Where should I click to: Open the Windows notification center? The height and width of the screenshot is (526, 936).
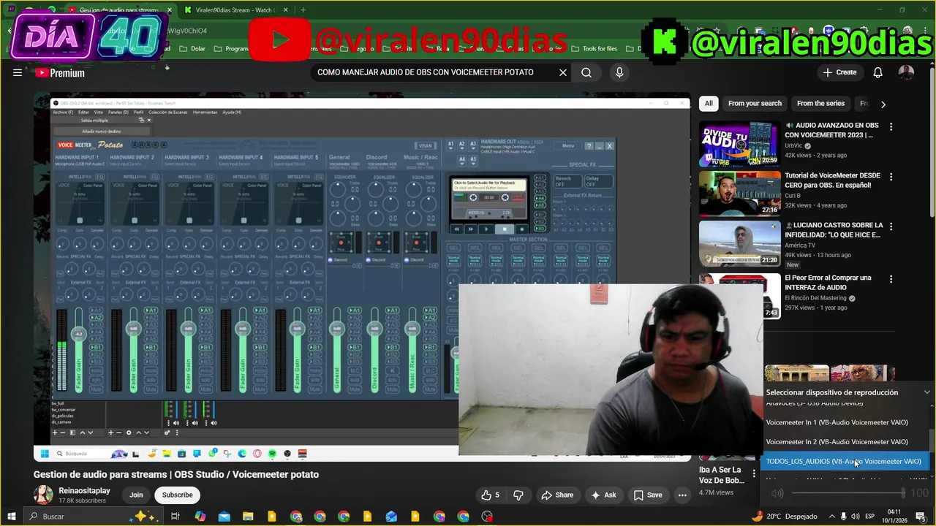click(x=921, y=517)
